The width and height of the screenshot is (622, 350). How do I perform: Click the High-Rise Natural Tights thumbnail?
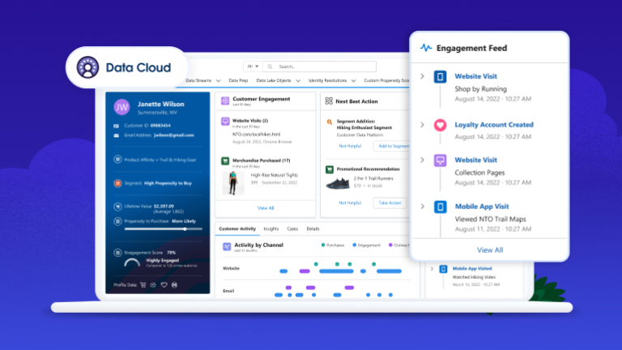click(x=233, y=183)
